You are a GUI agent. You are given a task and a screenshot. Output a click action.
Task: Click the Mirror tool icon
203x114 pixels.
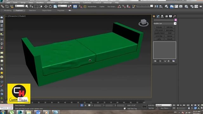coord(156,6)
